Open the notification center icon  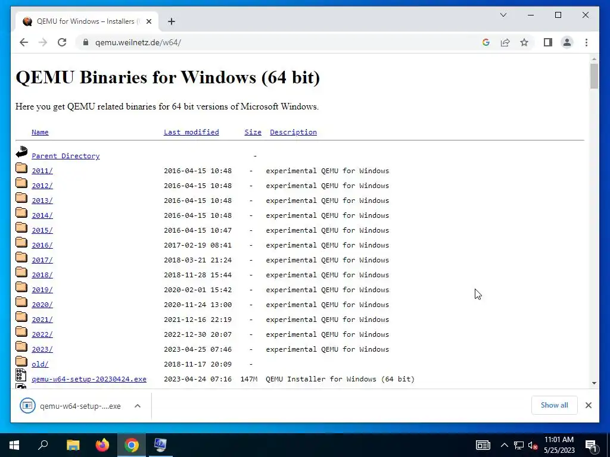(592, 445)
